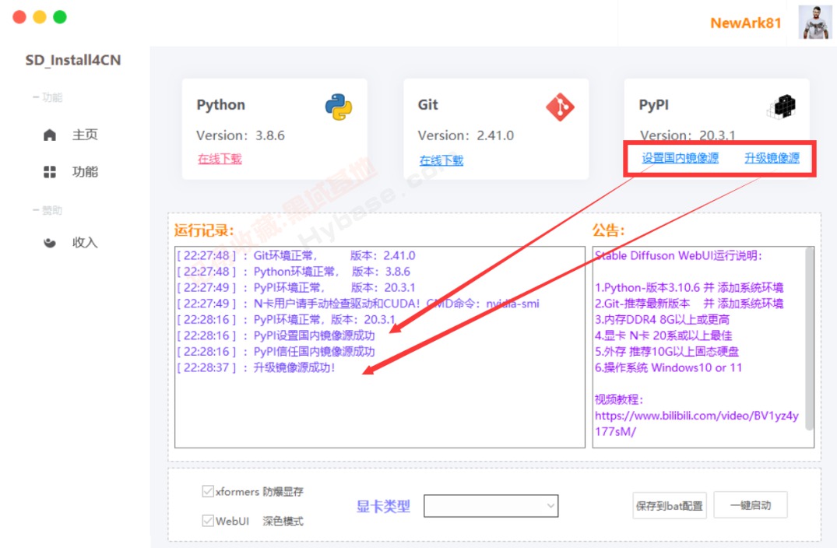The image size is (837, 548).
Task: Click the announcement line 5.外存 推荐10G以上固态硬盘
Action: [666, 352]
